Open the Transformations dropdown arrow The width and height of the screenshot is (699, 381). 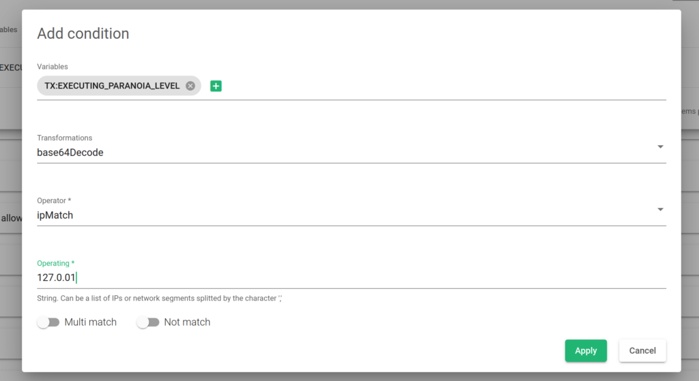[660, 147]
